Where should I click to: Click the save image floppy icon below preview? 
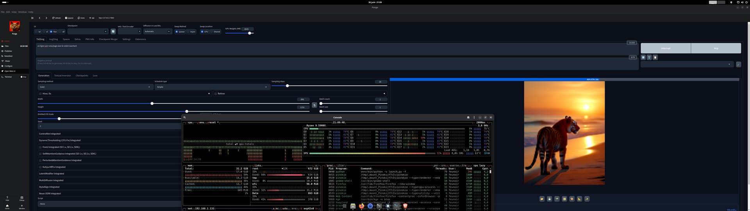coord(549,199)
